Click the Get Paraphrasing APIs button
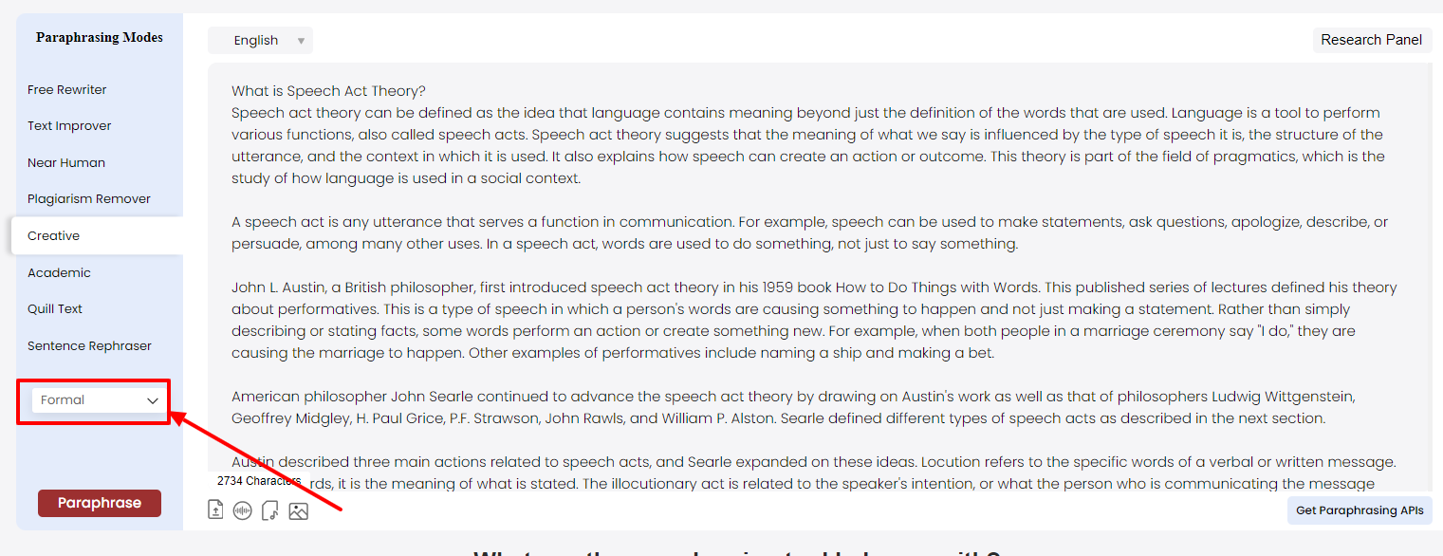The height and width of the screenshot is (556, 1443). pos(1359,510)
